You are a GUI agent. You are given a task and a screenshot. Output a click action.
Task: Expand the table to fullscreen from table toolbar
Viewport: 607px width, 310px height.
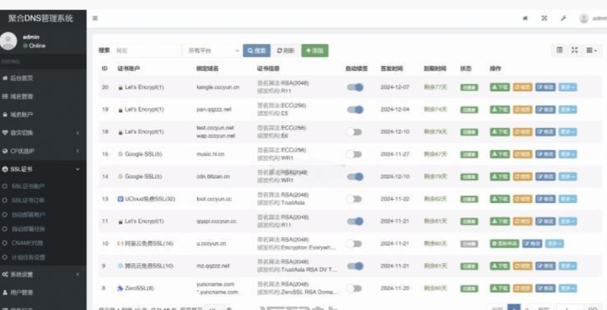pos(574,50)
